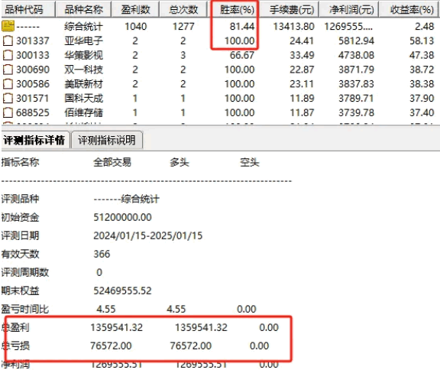Image resolution: width=440 pixels, height=370 pixels.
Task: Click the overall return rate 2.48
Action: 424,27
